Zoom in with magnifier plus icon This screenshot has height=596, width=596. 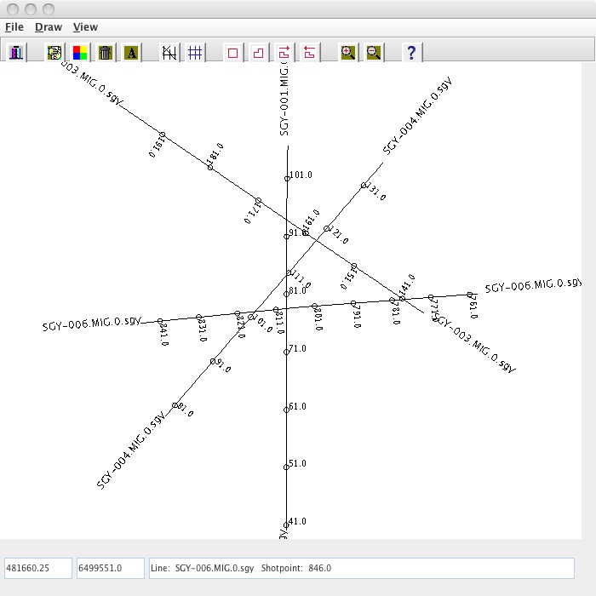347,53
